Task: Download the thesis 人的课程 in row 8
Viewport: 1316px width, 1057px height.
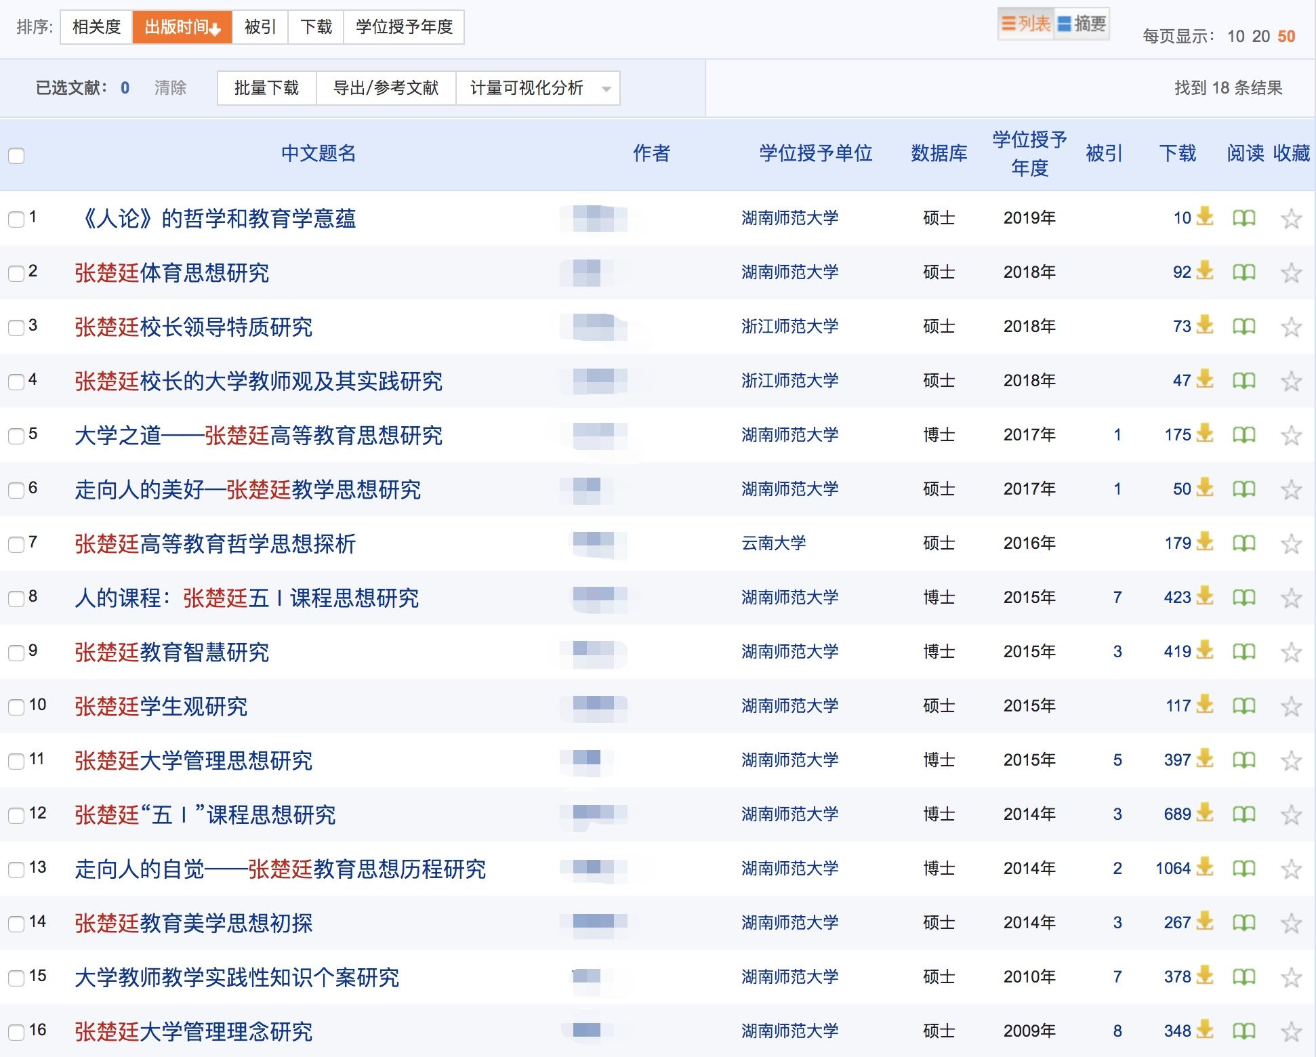Action: 1204,596
